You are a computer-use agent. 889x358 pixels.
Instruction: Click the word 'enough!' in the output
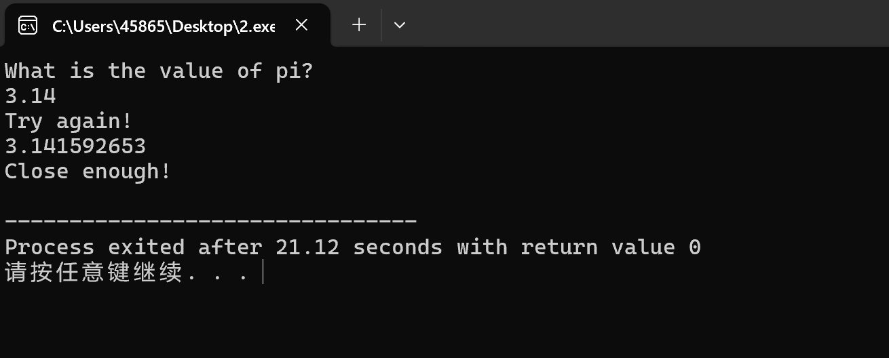click(x=127, y=172)
